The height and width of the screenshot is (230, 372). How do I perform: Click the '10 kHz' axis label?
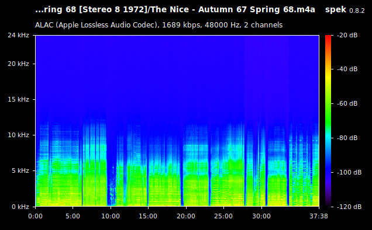coord(18,135)
